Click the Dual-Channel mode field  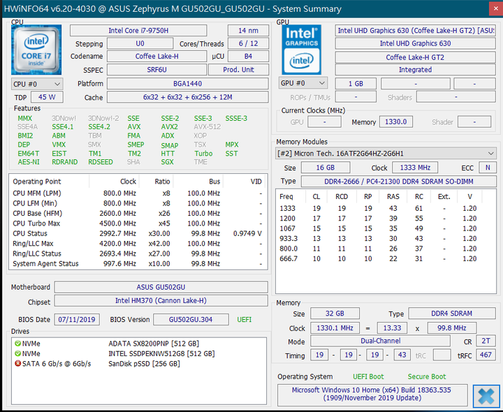[381, 341]
